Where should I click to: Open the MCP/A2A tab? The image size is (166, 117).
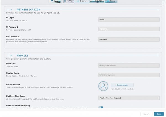97,1
